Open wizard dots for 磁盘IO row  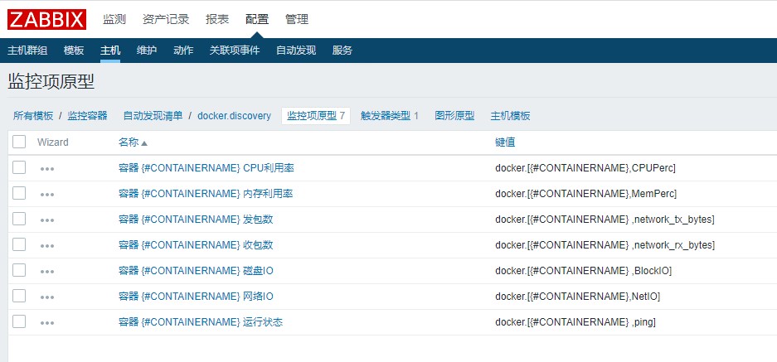(x=47, y=272)
